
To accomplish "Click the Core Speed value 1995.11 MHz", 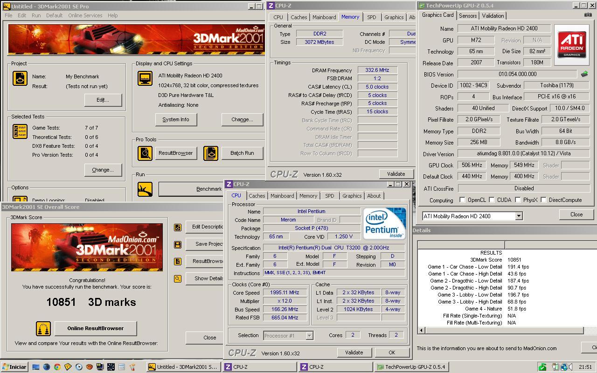I will [285, 293].
